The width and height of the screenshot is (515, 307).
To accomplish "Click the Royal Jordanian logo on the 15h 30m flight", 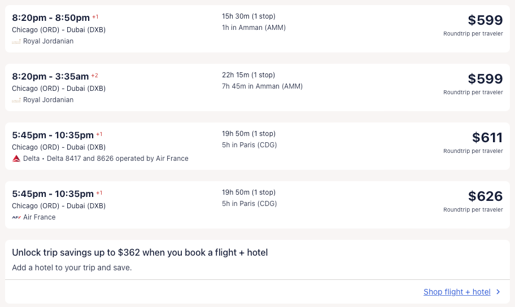I will coord(16,41).
